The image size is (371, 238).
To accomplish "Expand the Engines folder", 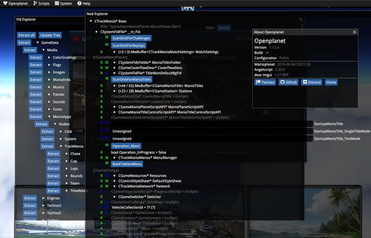I will [x=43, y=198].
